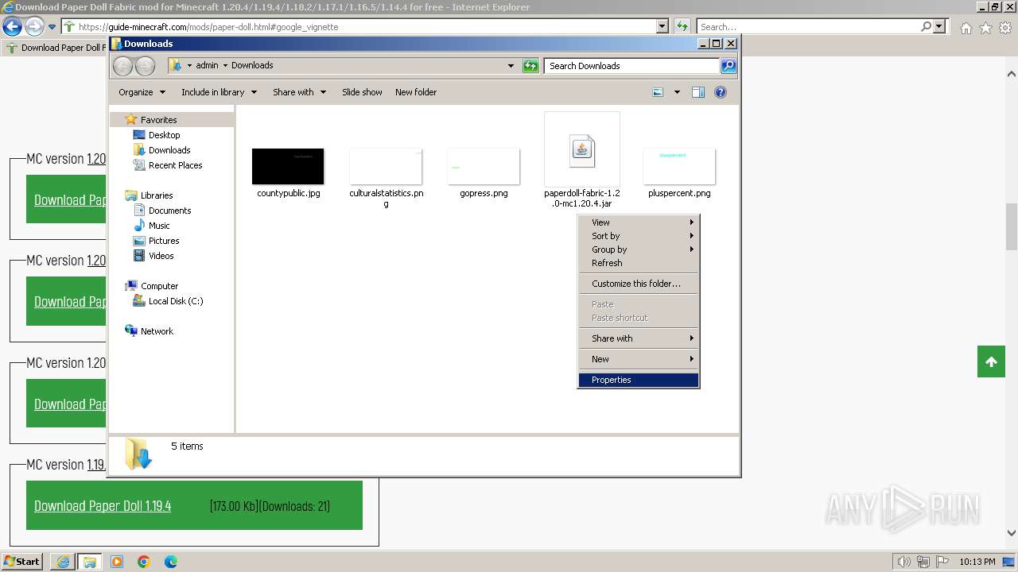Toggle the preview pane icon

click(697, 92)
